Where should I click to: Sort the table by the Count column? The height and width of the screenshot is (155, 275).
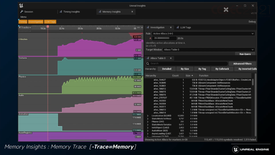177,76
